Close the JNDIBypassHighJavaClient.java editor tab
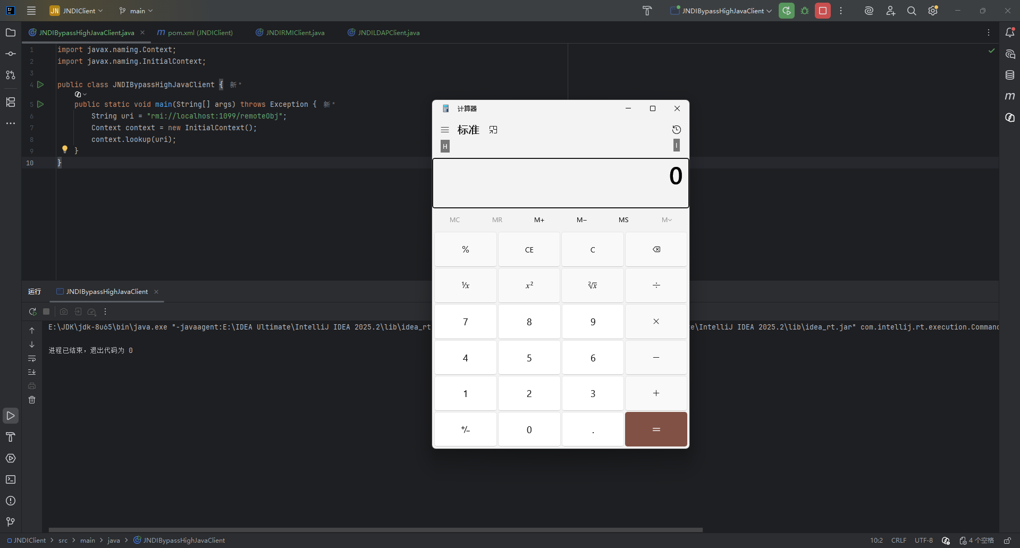This screenshot has width=1020, height=548. pos(142,32)
